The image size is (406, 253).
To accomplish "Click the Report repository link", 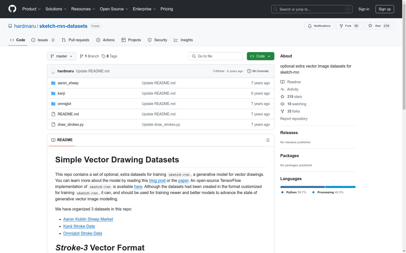I will (294, 119).
